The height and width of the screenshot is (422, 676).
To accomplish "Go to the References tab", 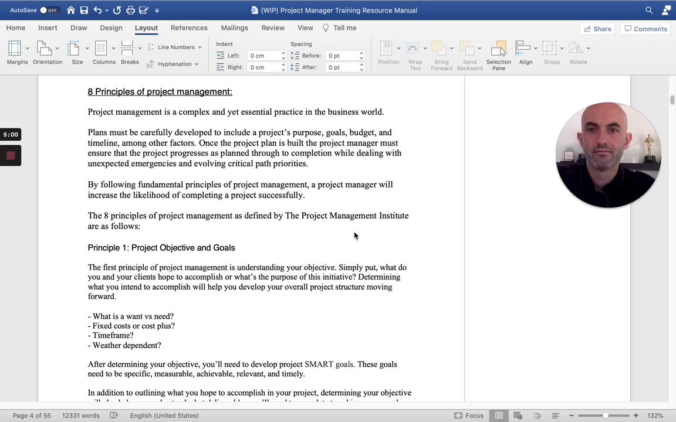I will click(189, 28).
